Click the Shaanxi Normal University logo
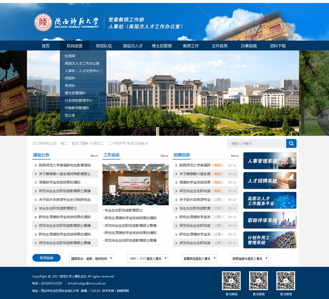Image resolution: width=329 pixels, height=299 pixels. pos(66,22)
